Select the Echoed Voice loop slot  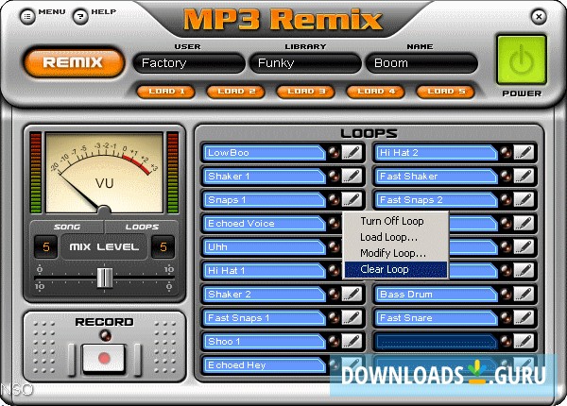265,223
